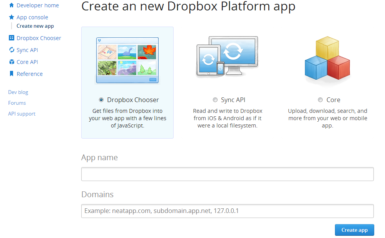The height and width of the screenshot is (238, 385).
Task: Open Sync API sidebar link
Action: click(27, 50)
